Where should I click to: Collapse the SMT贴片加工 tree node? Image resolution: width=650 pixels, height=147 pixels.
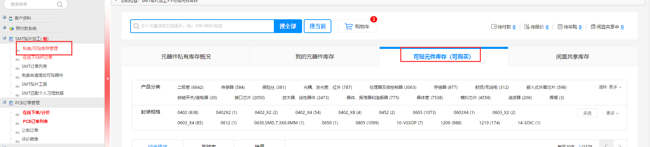(x=4, y=38)
